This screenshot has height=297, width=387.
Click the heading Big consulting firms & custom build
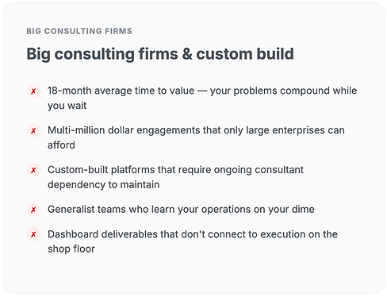(x=160, y=54)
